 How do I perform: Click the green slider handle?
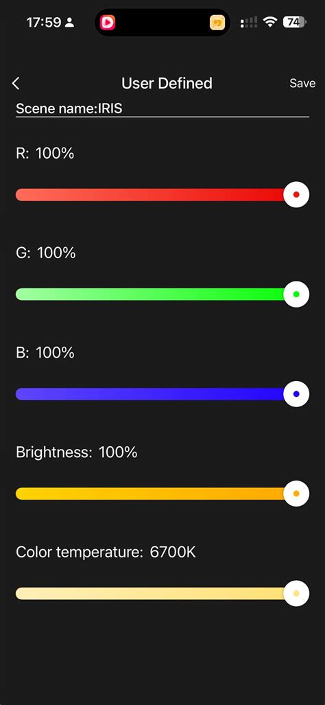click(296, 294)
